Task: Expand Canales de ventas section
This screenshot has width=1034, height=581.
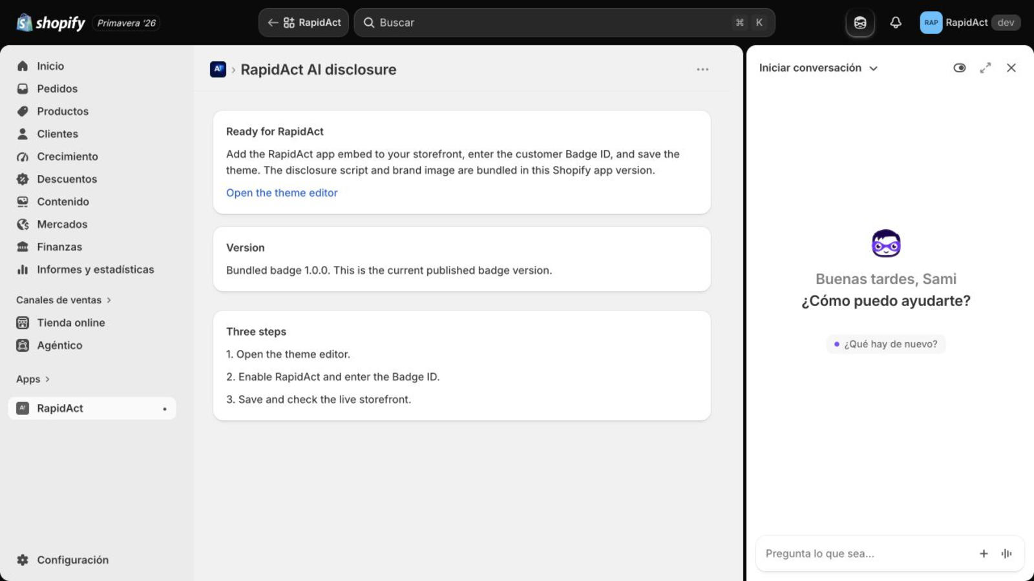Action: point(63,300)
